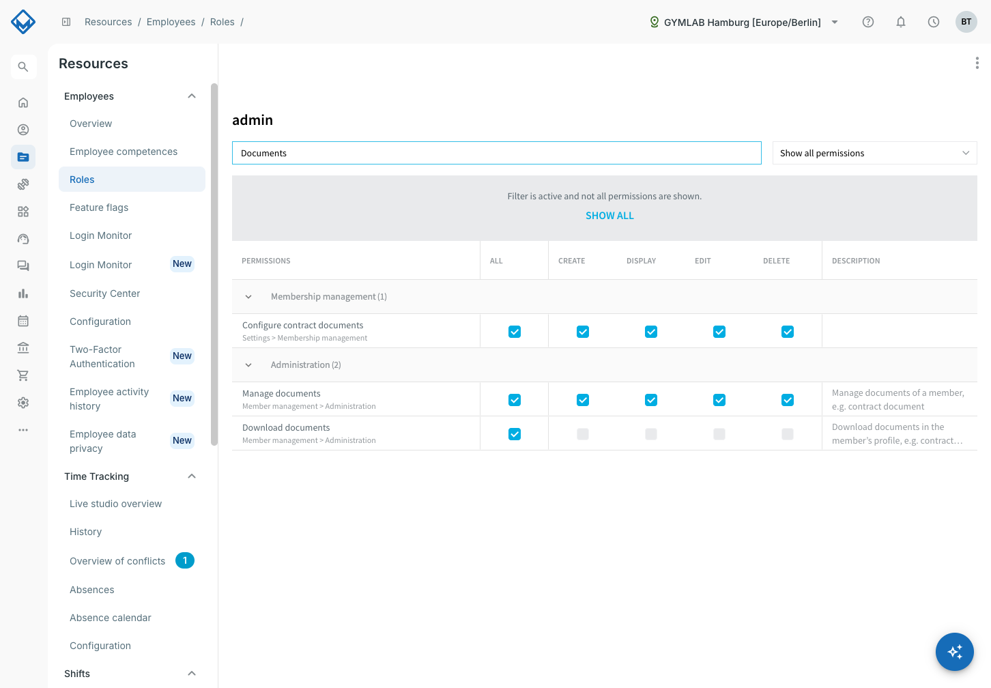This screenshot has height=688, width=991.
Task: Go to the home icon in left rail
Action: click(23, 102)
